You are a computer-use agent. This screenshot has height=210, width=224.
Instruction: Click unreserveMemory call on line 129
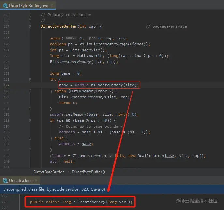(87, 97)
